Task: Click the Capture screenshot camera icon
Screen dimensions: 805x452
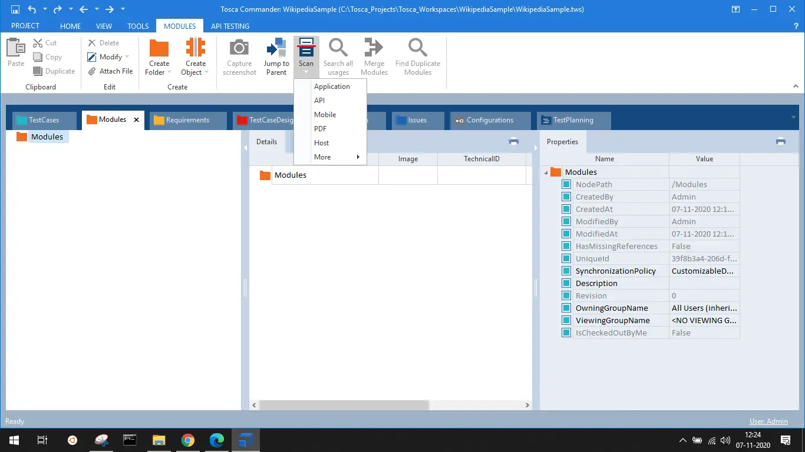Action: [x=239, y=49]
